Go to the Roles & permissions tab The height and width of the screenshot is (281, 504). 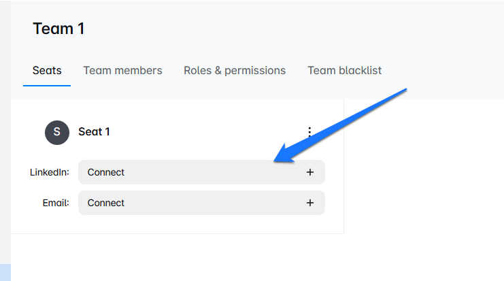[x=235, y=71]
